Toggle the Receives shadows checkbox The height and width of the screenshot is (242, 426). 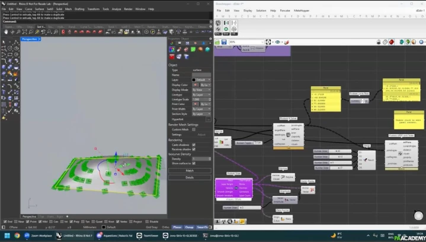(x=193, y=149)
